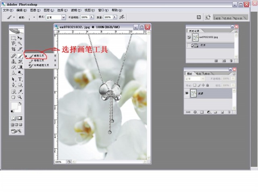258x193 pixels.
Task: Expand the 模式 blend mode dropdown
Action: click(64, 17)
